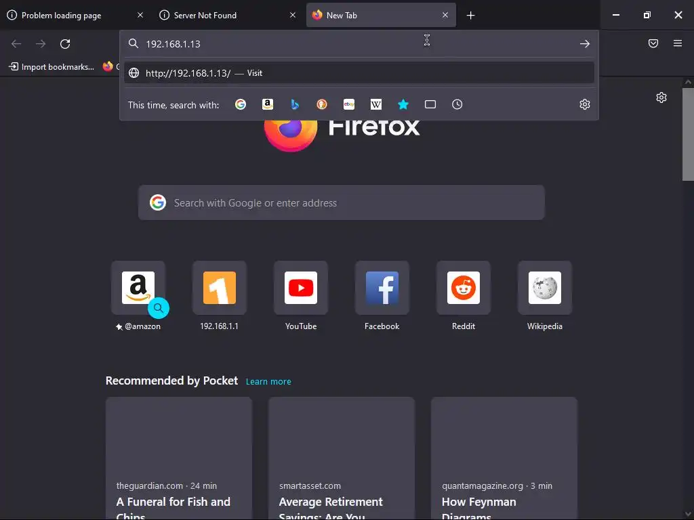694x520 pixels.
Task: Click the Amazon search shortcut magnifier badge
Action: 159,308
